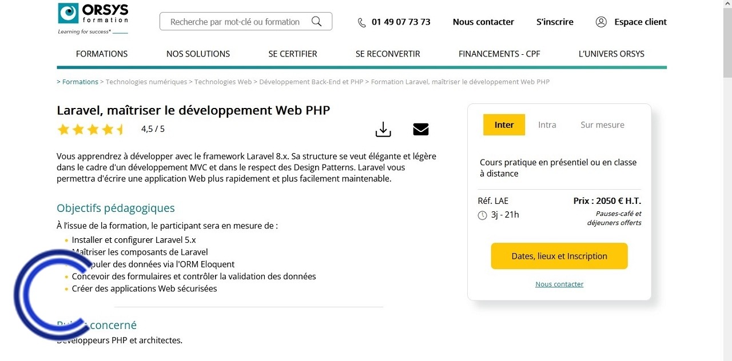Switch to the Intra tab

pos(547,125)
